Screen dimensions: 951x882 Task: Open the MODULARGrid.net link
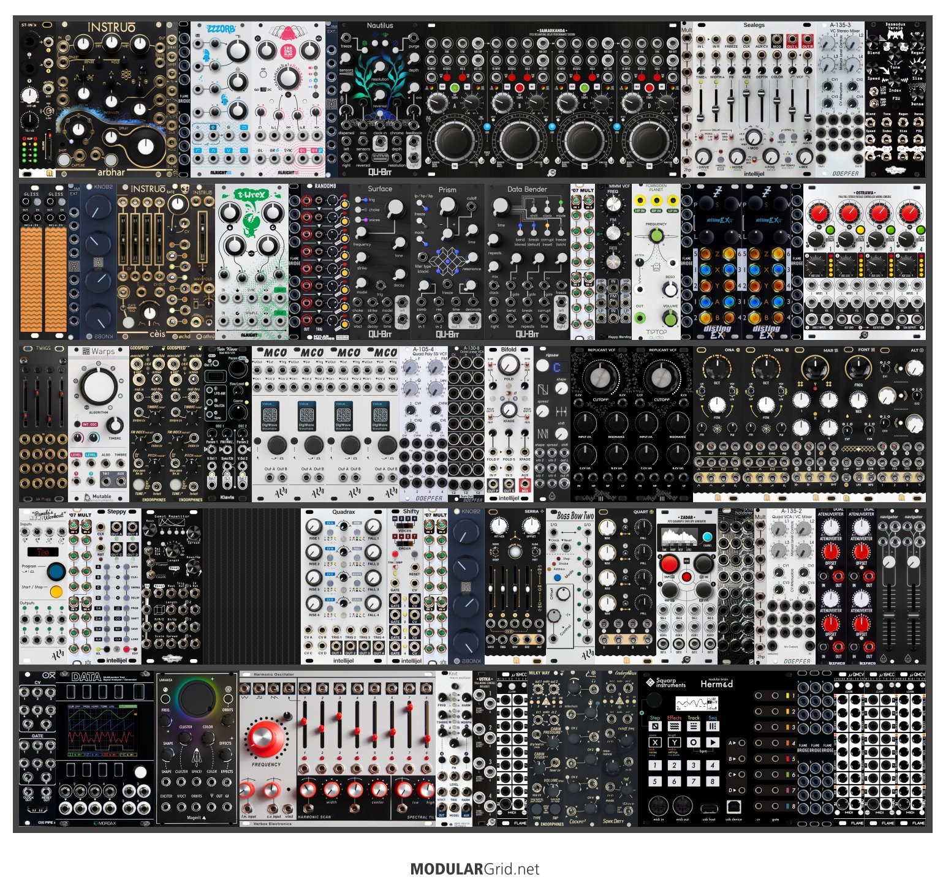(x=475, y=869)
